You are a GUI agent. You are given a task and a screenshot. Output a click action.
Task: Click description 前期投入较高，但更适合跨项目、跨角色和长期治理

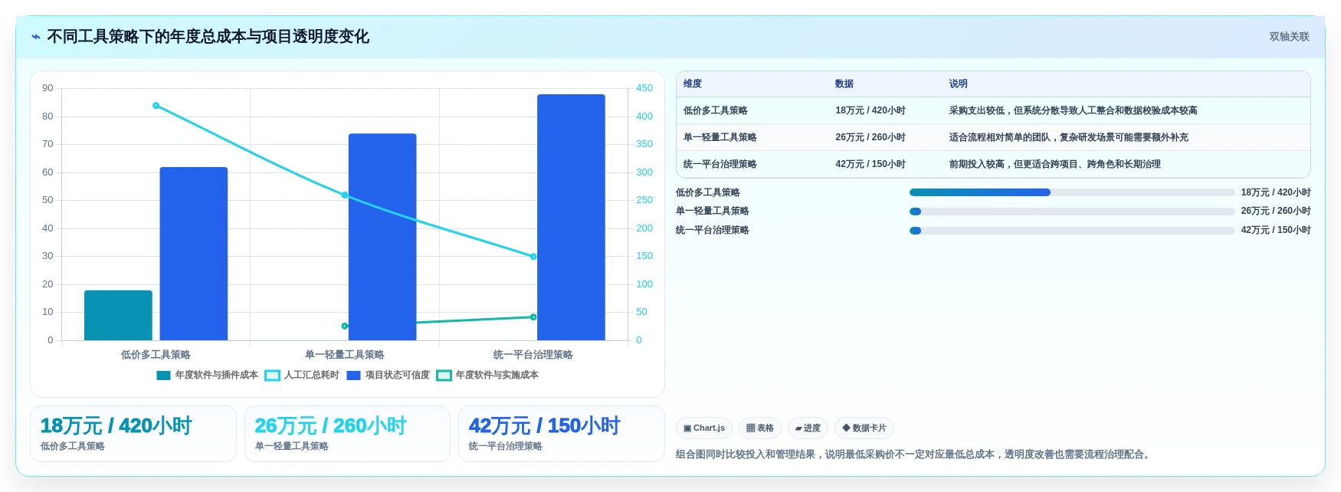(1055, 165)
